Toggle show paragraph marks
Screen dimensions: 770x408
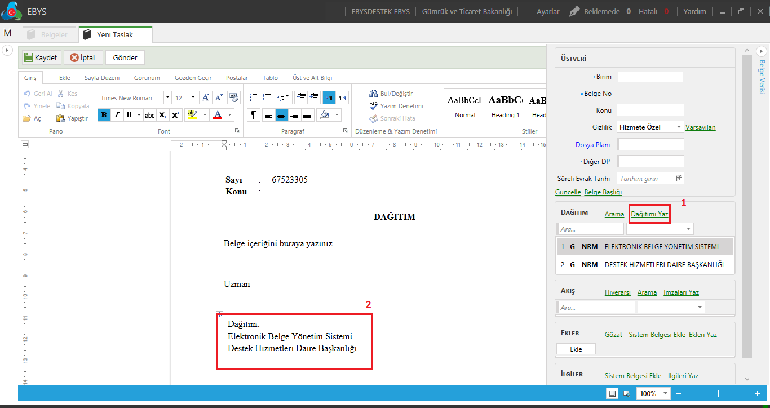(x=254, y=115)
